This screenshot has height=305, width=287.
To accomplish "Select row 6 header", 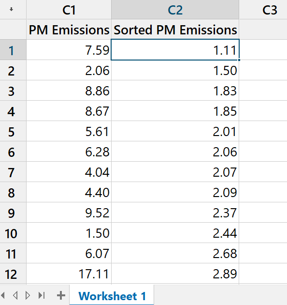I will click(13, 152).
